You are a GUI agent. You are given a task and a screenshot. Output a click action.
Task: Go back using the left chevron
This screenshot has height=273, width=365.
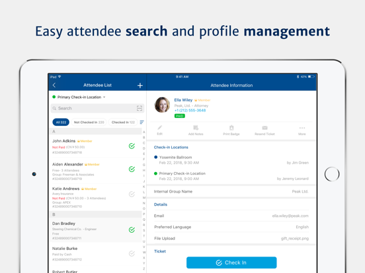[x=54, y=85]
